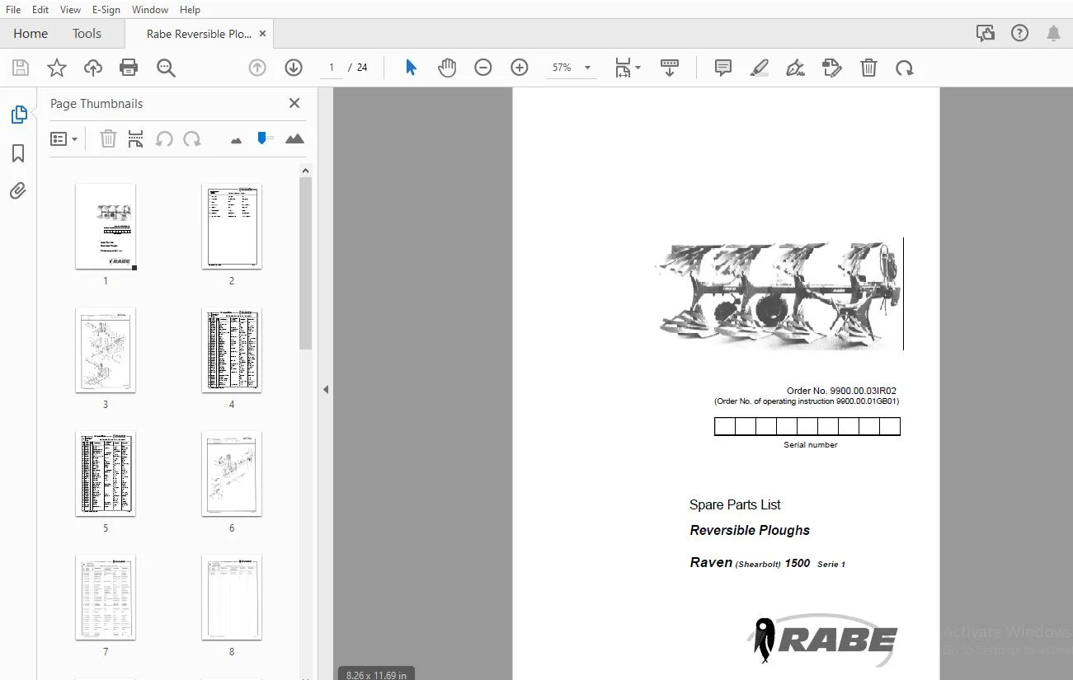This screenshot has height=680, width=1073.
Task: Select the highlight text pen tool
Action: [x=760, y=68]
